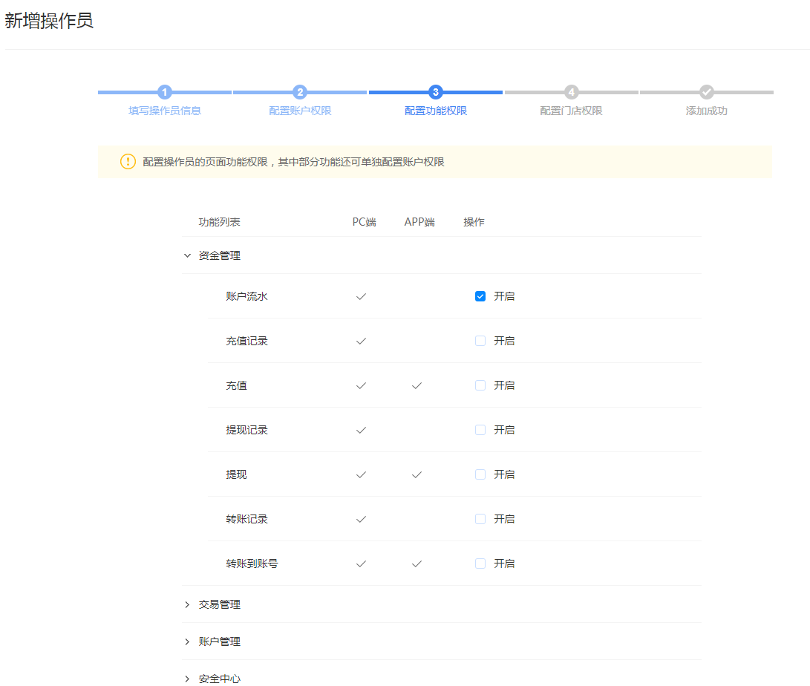Viewport: 810px width, 686px height.
Task: Expand the 账户管理 section
Action: (186, 641)
